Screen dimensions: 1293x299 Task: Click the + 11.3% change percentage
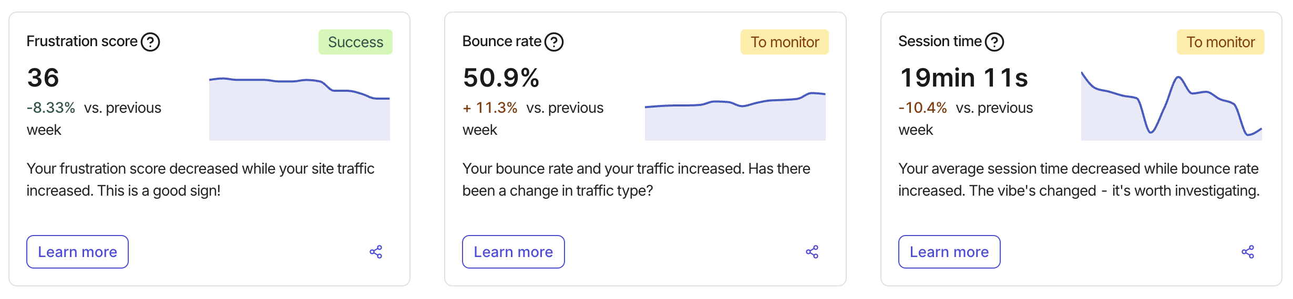490,108
